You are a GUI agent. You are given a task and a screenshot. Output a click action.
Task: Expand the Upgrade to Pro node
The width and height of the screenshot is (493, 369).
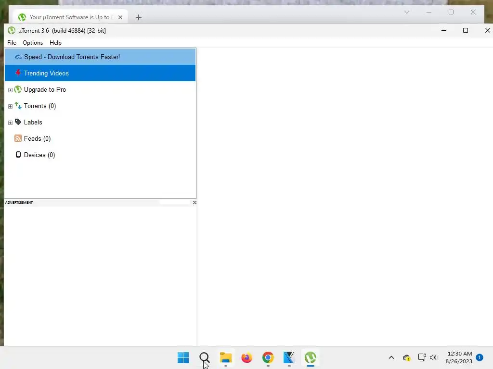tap(10, 90)
